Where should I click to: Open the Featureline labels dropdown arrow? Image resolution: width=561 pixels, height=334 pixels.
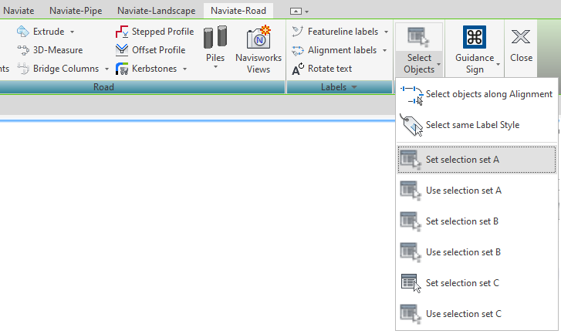386,32
